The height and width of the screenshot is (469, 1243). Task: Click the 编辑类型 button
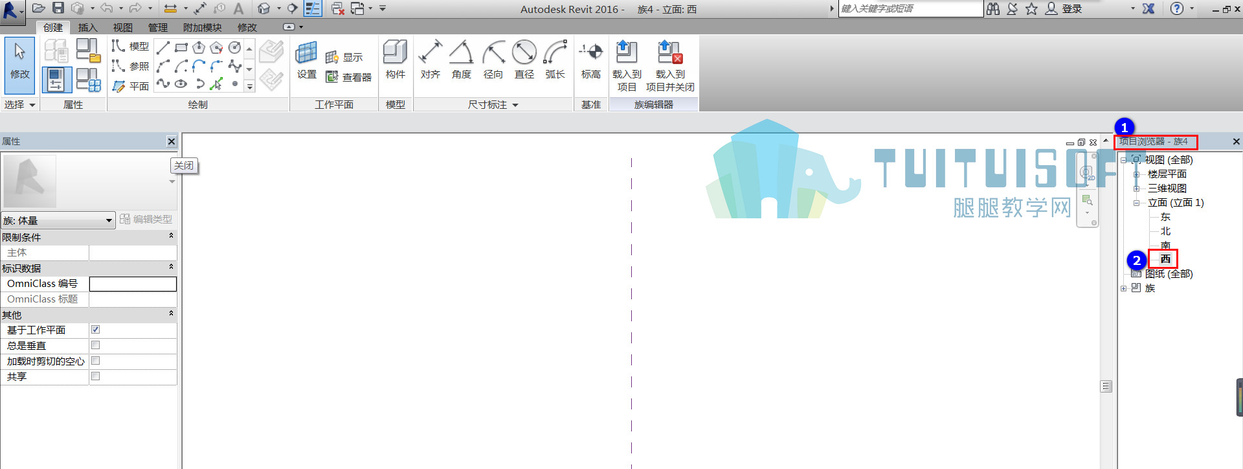146,220
